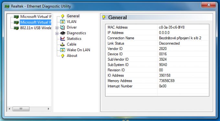The width and height of the screenshot is (220, 121).
Task: Click the adapter list scroll right arrow
Action: point(49,109)
